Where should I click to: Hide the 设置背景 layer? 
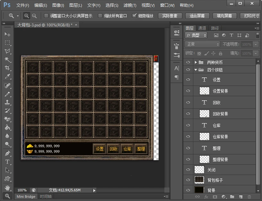point(188,91)
